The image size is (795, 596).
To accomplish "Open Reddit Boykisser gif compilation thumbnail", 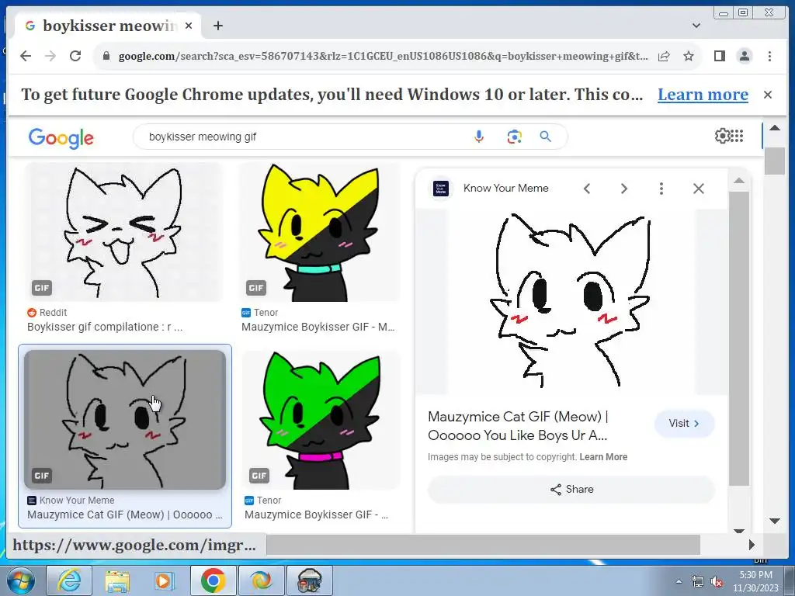I will point(124,231).
